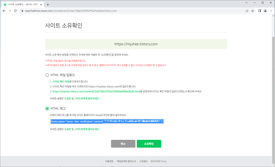The height and width of the screenshot is (167, 275).
Task: Open 책임한계와 법적고지 footer link
Action: click(126, 161)
